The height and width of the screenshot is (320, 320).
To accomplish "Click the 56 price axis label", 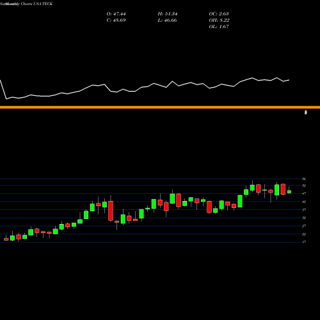I will coord(304,179).
